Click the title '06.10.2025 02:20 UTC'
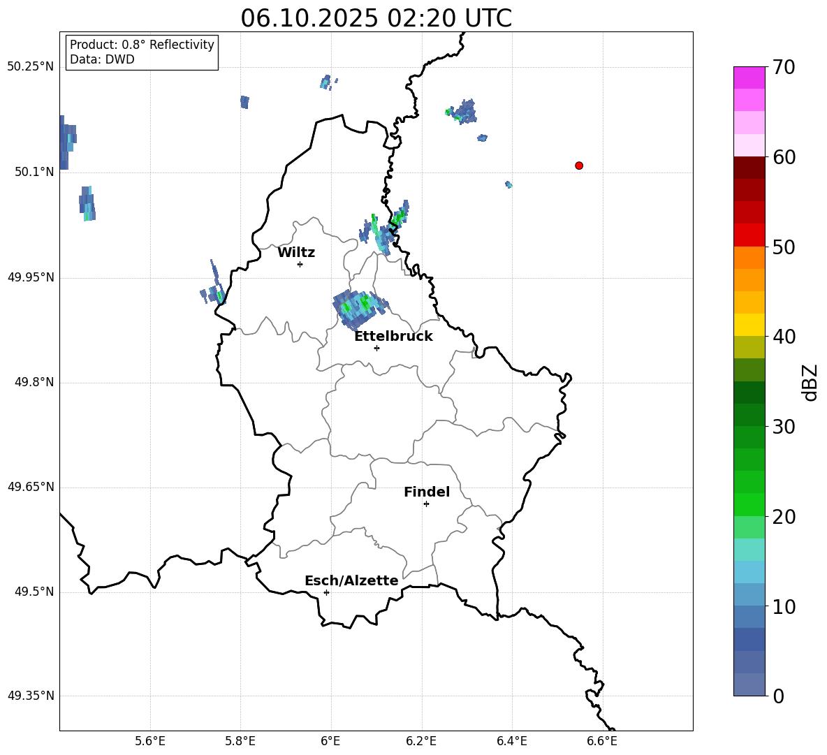This screenshot has width=827, height=755. [x=376, y=18]
